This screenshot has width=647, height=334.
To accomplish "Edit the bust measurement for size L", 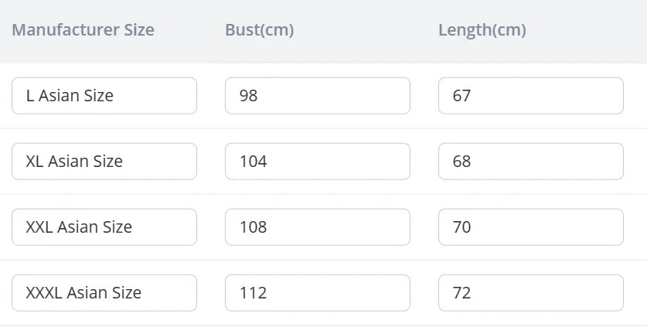I will [318, 96].
